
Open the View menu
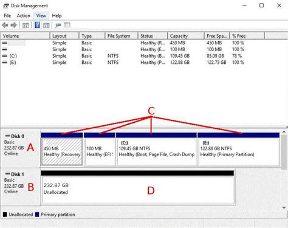(41, 16)
